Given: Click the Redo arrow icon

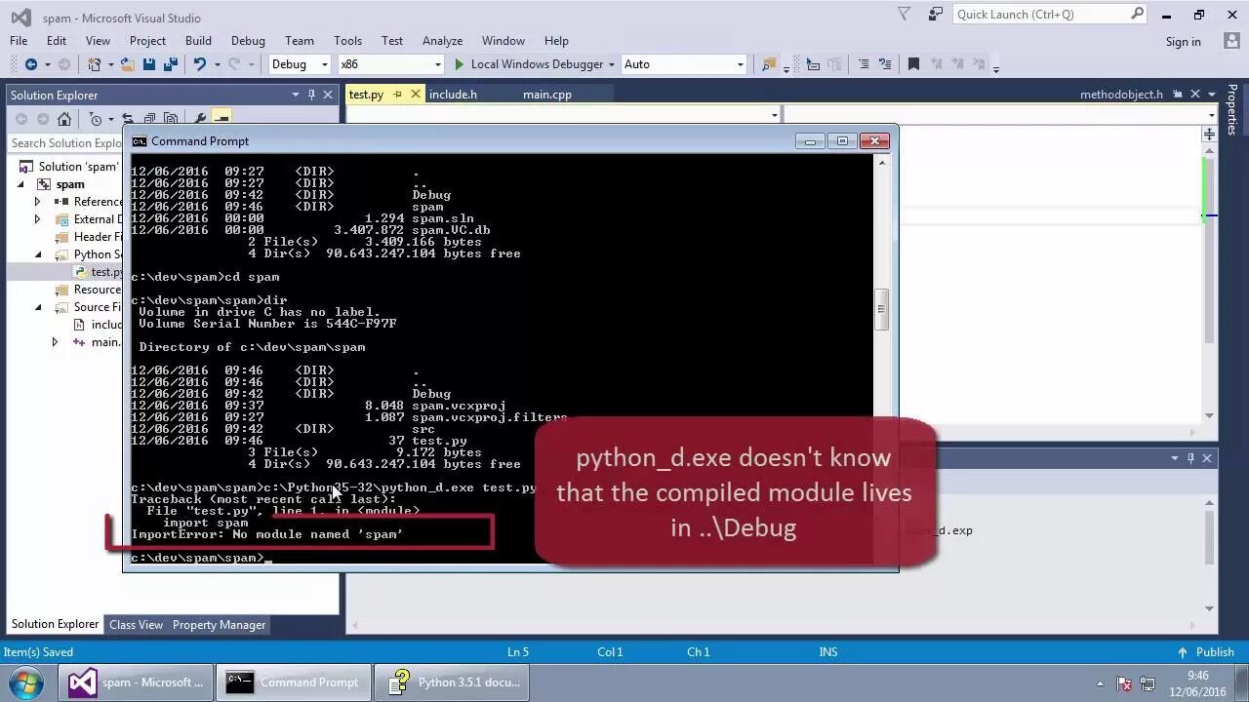Looking at the screenshot, I should tap(233, 64).
